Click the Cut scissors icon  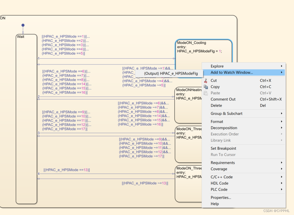pos(206,81)
